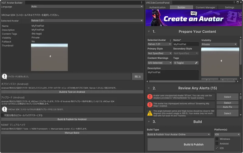Click kebab icon next to Selected Avatar label
Image resolution: width=243 pixels, height=153 pixels.
click(170, 41)
